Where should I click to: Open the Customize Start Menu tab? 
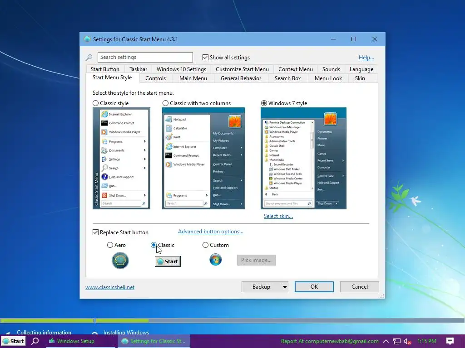coord(242,69)
